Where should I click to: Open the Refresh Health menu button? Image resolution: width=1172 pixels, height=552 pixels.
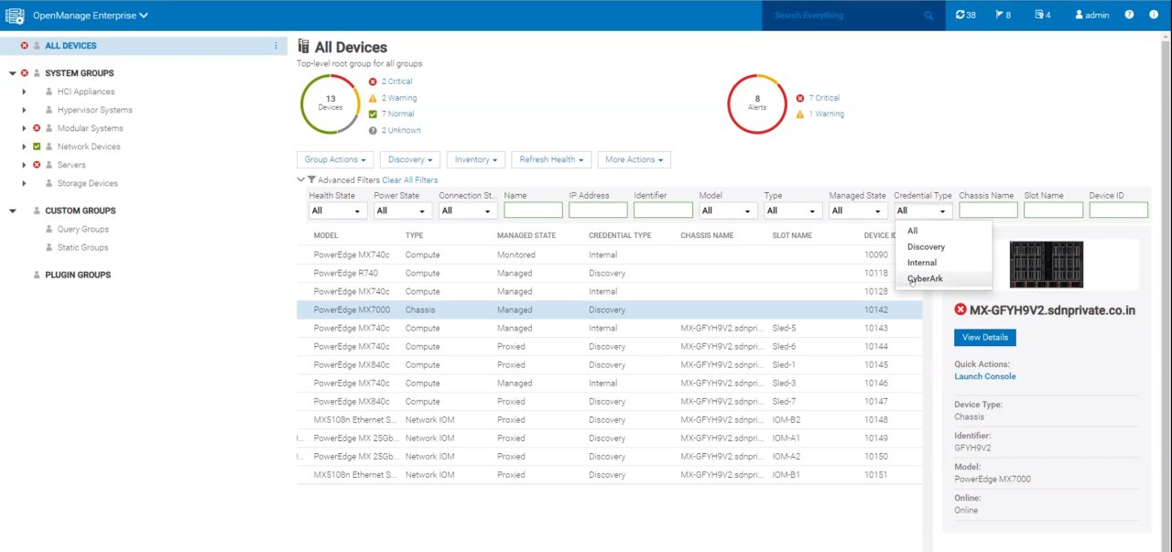point(551,159)
